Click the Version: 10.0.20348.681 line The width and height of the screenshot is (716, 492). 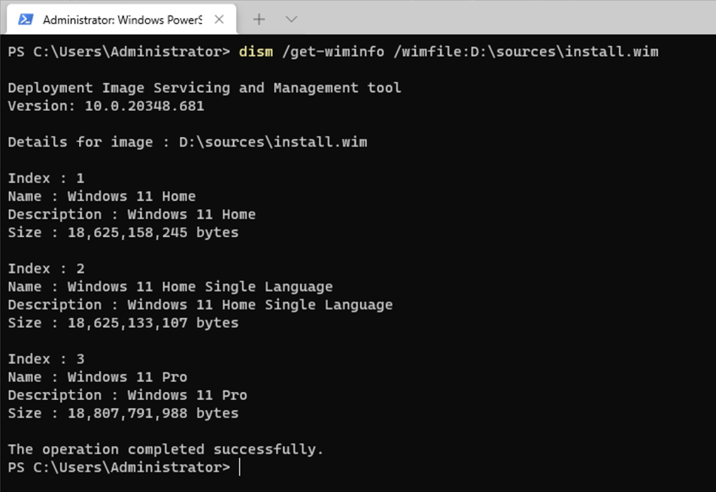106,106
